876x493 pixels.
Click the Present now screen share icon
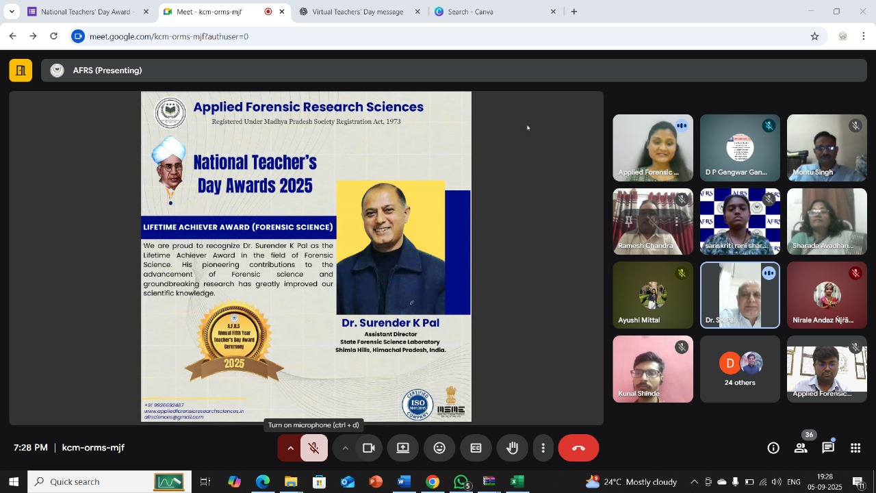pyautogui.click(x=403, y=448)
